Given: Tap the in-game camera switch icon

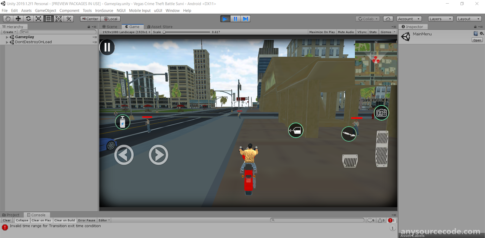Looking at the screenshot, I should (x=381, y=113).
